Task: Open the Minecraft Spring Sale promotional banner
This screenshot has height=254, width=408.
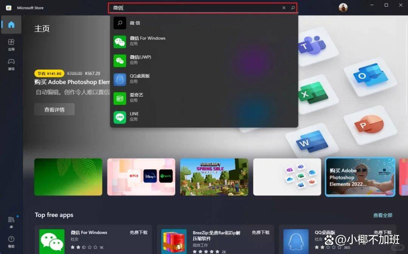Action: (x=214, y=177)
